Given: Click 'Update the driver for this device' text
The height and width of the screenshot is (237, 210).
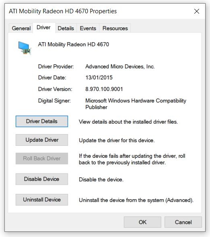Looking at the screenshot, I should (x=117, y=141).
